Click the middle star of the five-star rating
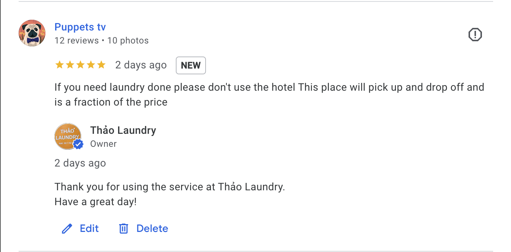The height and width of the screenshot is (252, 511). (80, 65)
